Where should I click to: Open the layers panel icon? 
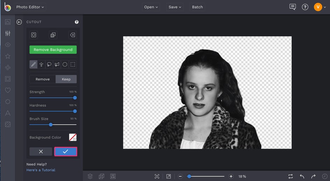click(90, 176)
